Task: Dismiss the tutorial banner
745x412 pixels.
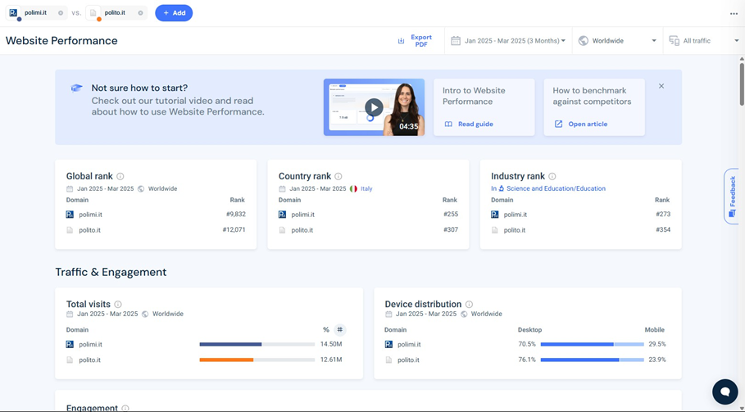Action: [x=661, y=86]
